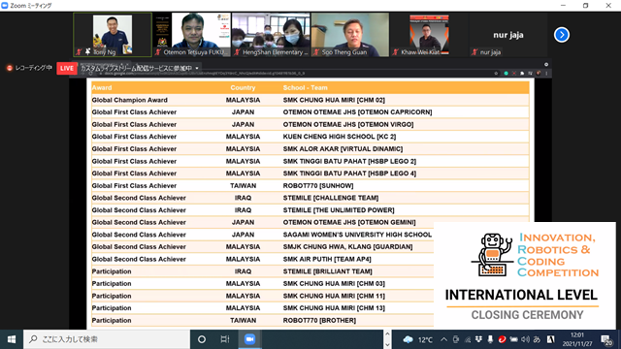Open the red Trend Micro tray icon
621x349 pixels.
click(x=502, y=339)
